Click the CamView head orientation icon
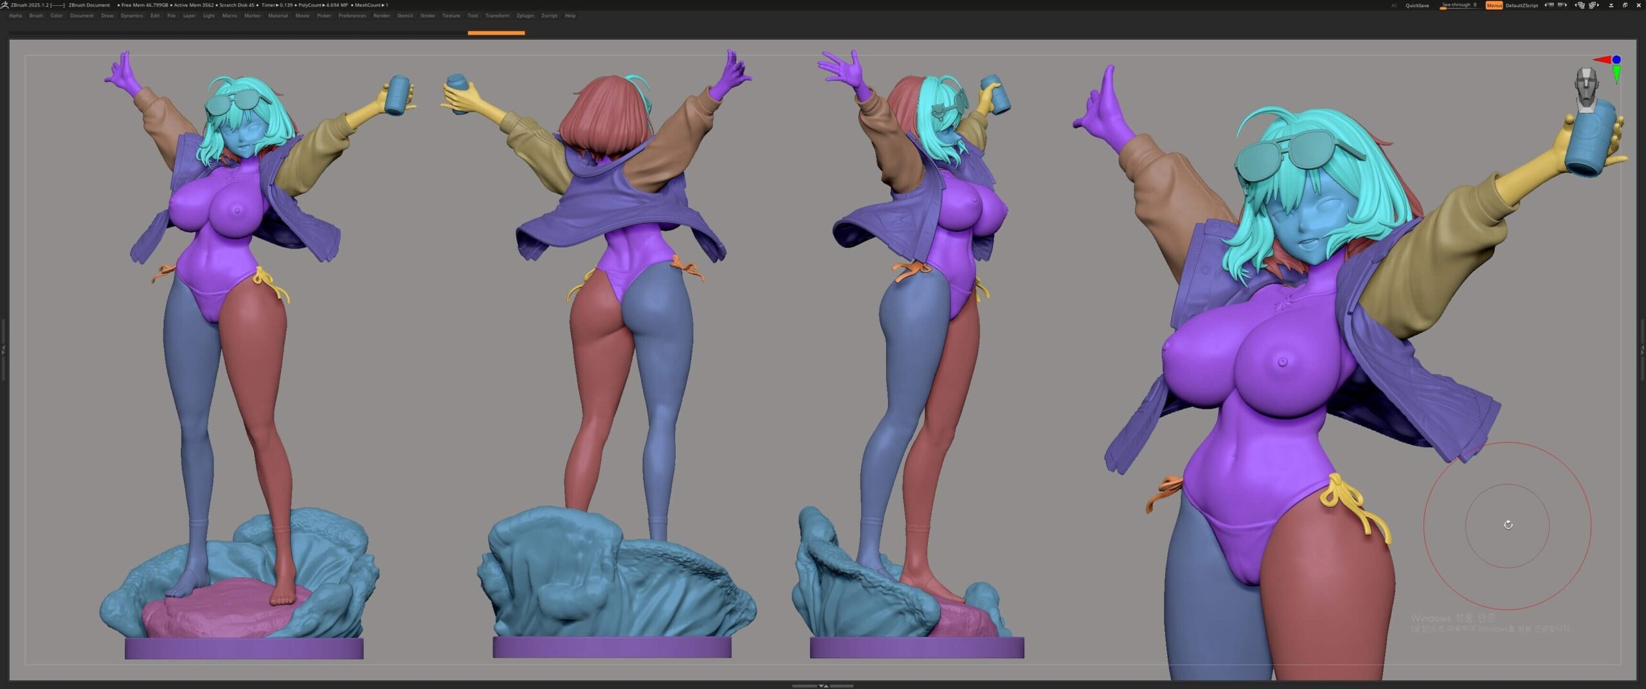Image resolution: width=1646 pixels, height=689 pixels. point(1586,86)
